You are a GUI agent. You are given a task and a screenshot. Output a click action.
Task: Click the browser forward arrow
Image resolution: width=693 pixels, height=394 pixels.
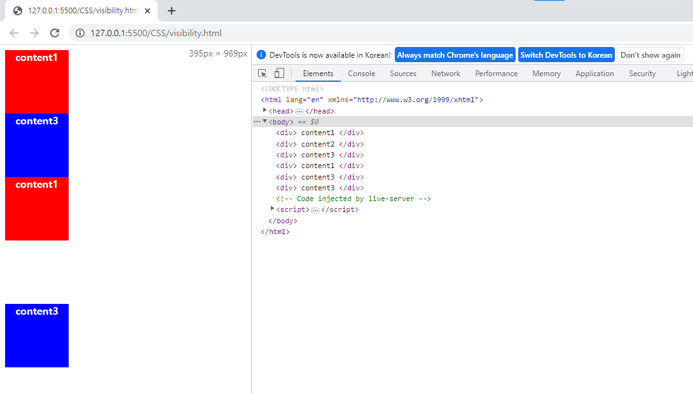[x=34, y=33]
